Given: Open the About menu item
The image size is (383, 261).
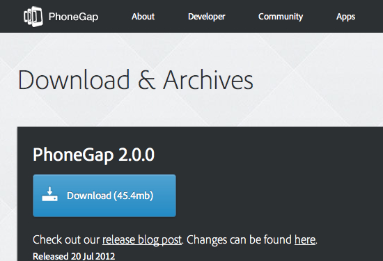Looking at the screenshot, I should tap(143, 17).
